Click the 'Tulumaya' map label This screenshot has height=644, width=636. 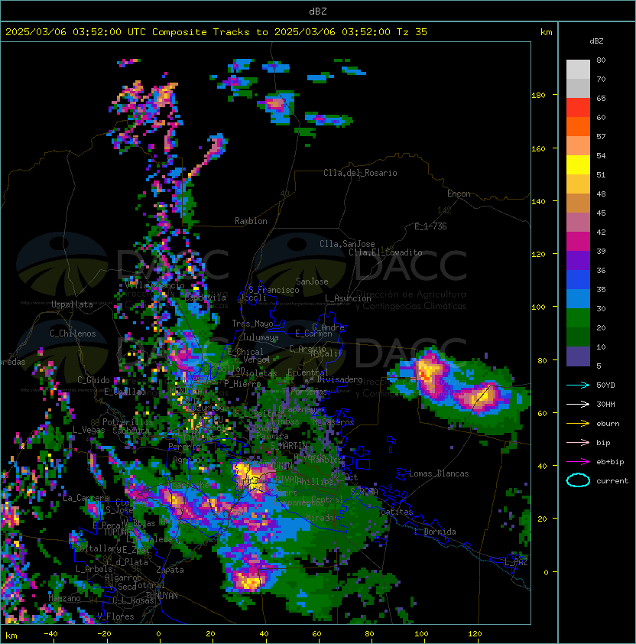(x=261, y=337)
